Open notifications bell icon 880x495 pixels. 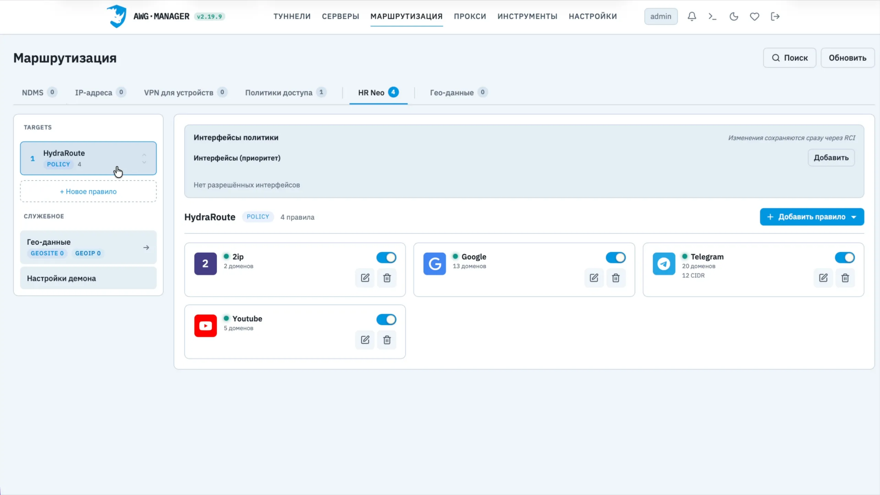point(692,16)
